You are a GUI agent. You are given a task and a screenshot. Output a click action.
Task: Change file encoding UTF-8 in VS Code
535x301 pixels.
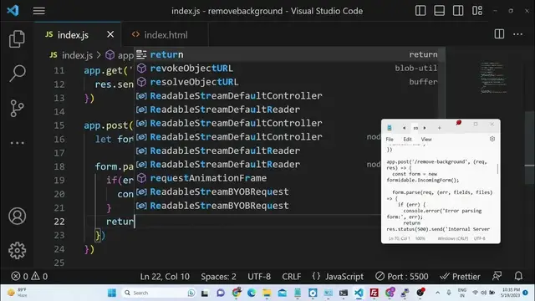[259, 277]
